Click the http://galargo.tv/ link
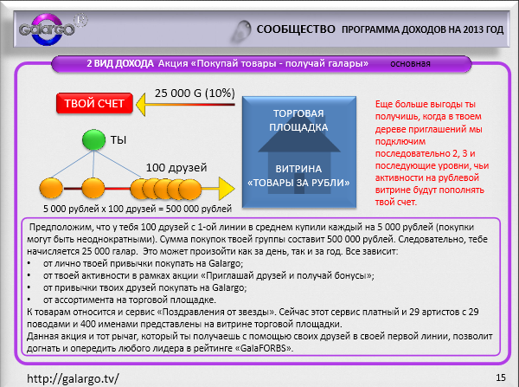 pyautogui.click(x=73, y=378)
